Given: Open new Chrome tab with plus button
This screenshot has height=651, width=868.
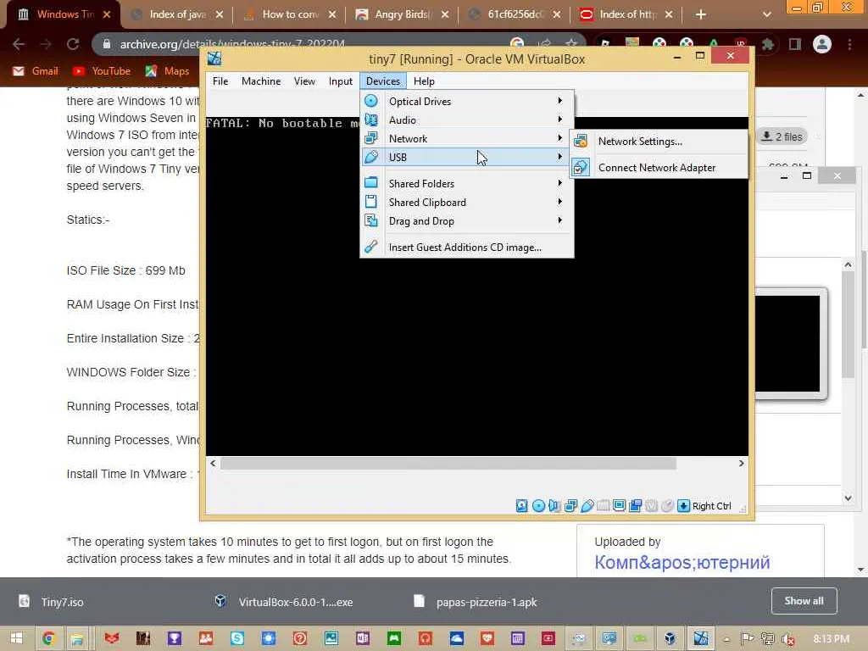Looking at the screenshot, I should pyautogui.click(x=701, y=14).
